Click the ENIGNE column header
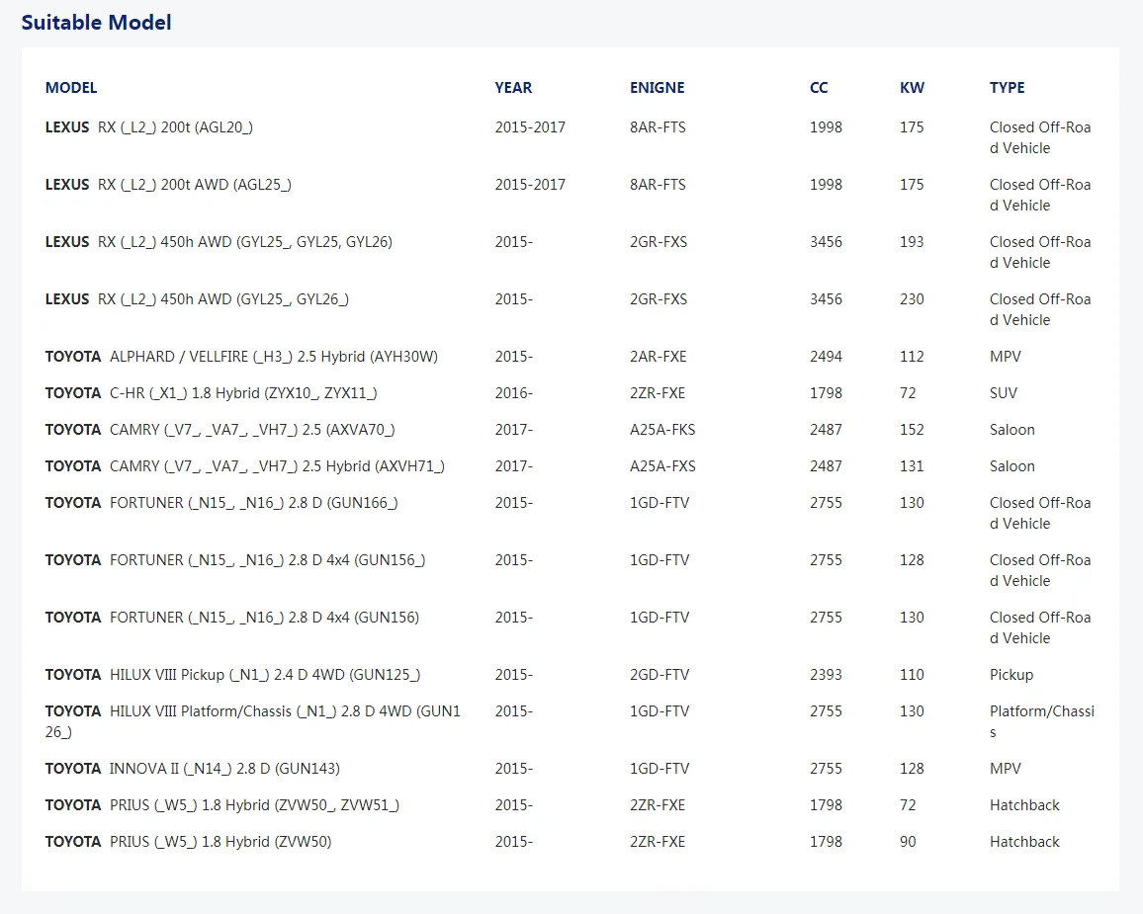 coord(657,87)
